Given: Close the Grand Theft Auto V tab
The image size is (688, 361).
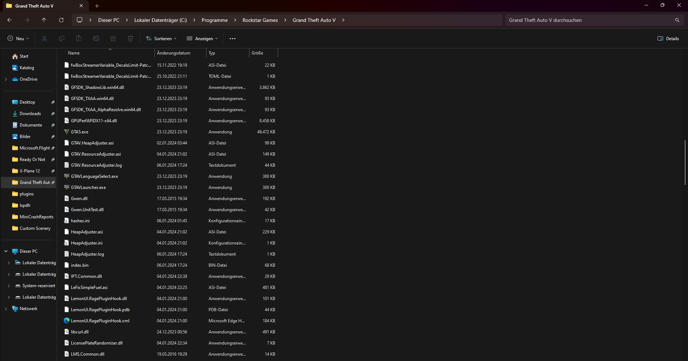Looking at the screenshot, I should point(81,6).
